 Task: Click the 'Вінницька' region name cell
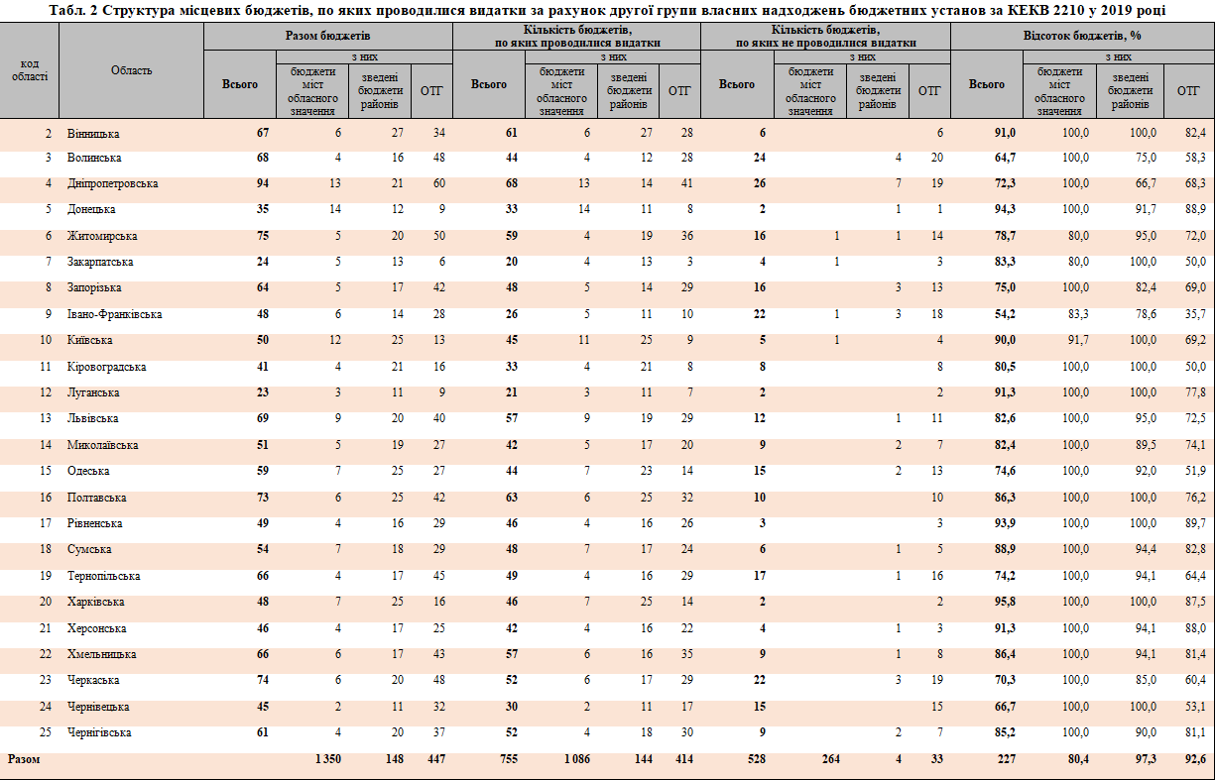coord(93,133)
